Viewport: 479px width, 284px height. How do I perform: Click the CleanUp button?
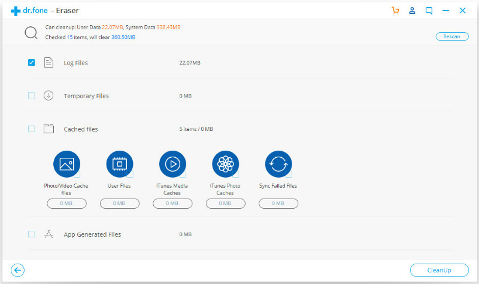tap(439, 270)
